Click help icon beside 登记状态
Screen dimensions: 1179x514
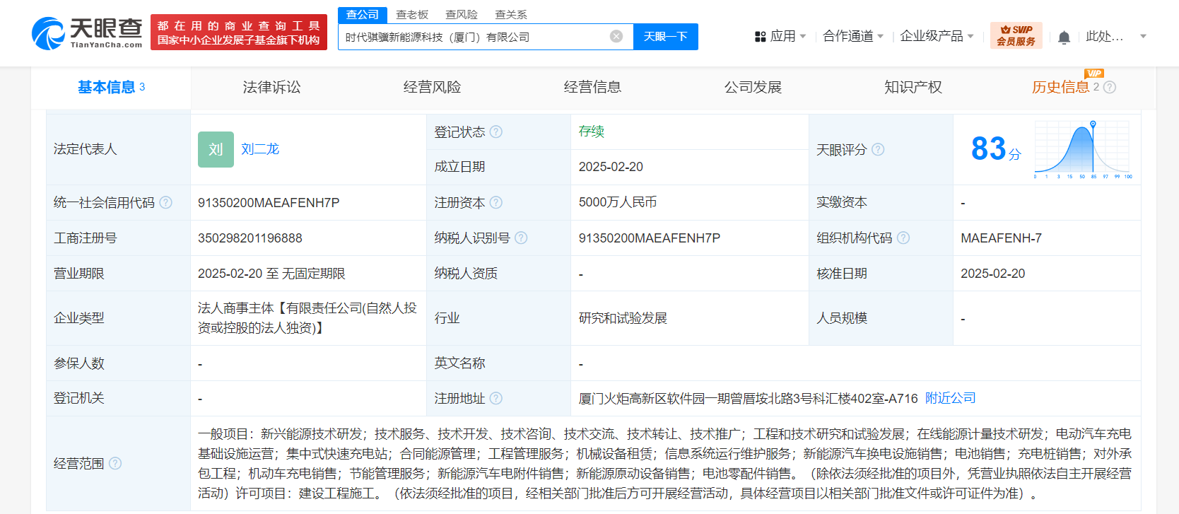[x=496, y=132]
